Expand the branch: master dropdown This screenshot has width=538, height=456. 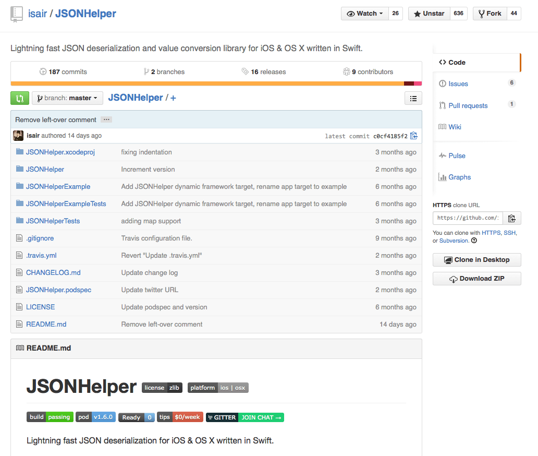tap(67, 98)
